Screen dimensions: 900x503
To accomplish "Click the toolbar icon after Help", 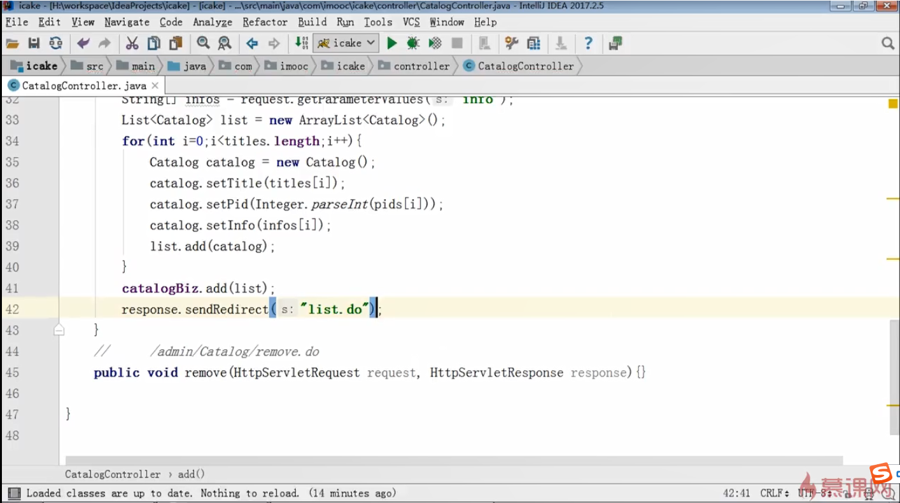I will [x=615, y=43].
